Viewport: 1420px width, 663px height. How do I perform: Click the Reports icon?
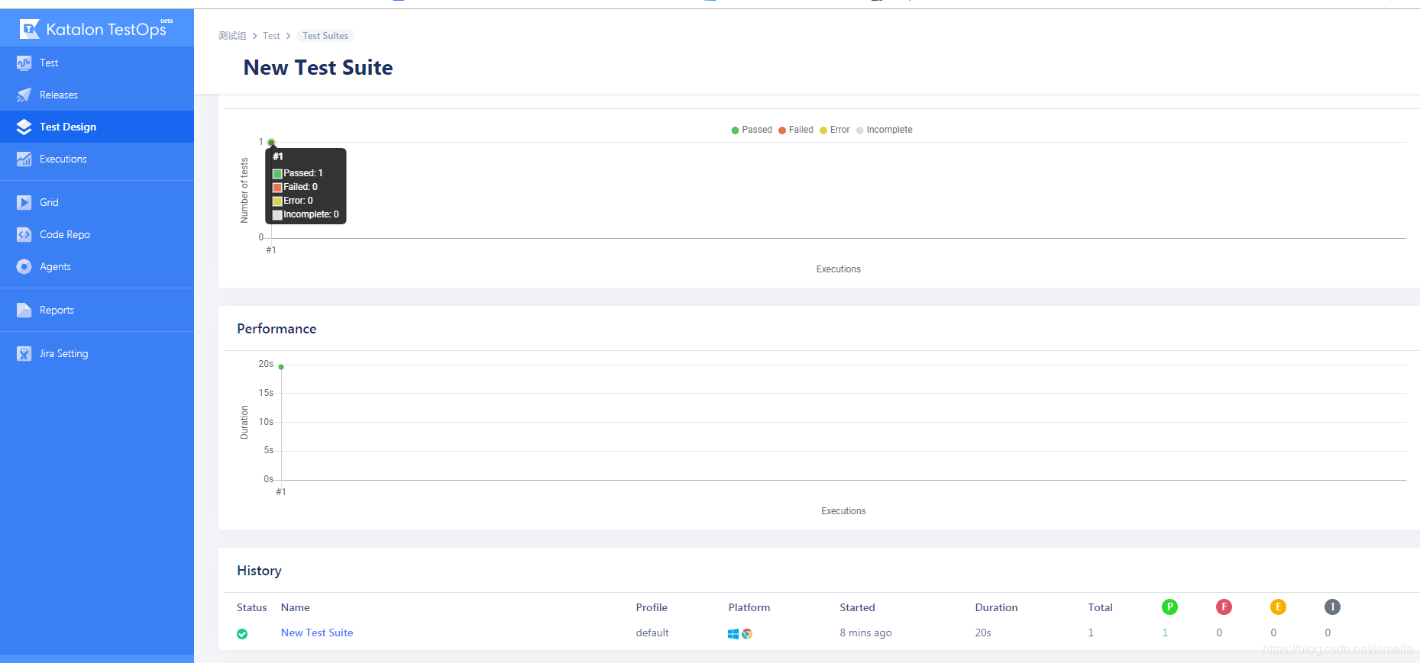[x=24, y=311]
